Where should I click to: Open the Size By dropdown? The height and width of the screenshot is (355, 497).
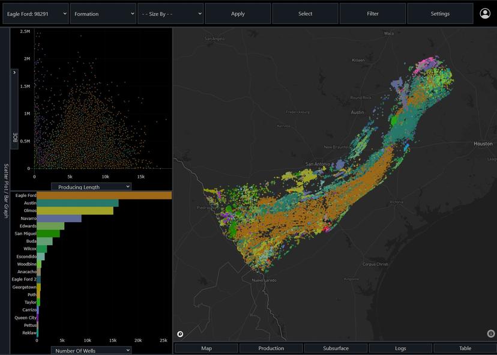(170, 12)
